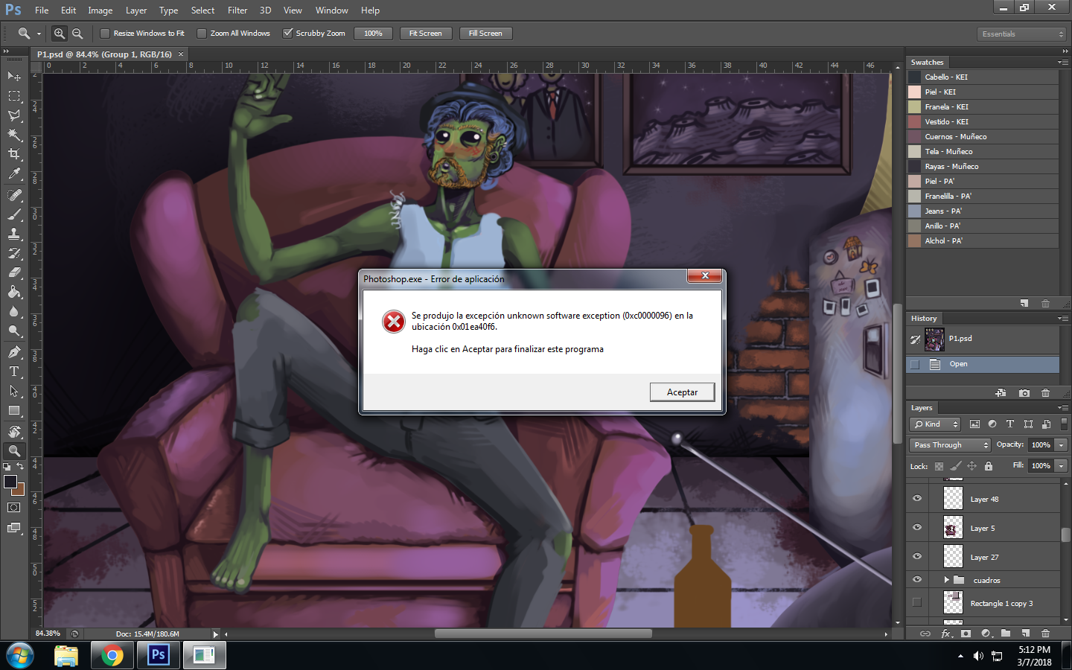This screenshot has height=670, width=1072.
Task: Select the Path Selection tool
Action: point(14,391)
